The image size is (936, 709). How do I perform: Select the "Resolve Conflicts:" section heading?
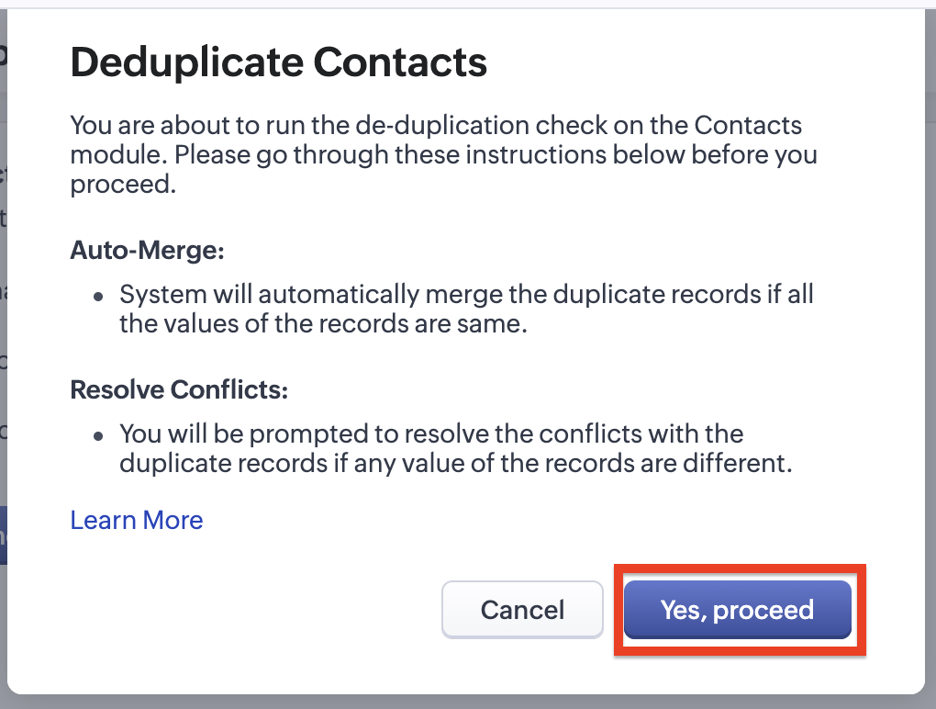pos(179,389)
